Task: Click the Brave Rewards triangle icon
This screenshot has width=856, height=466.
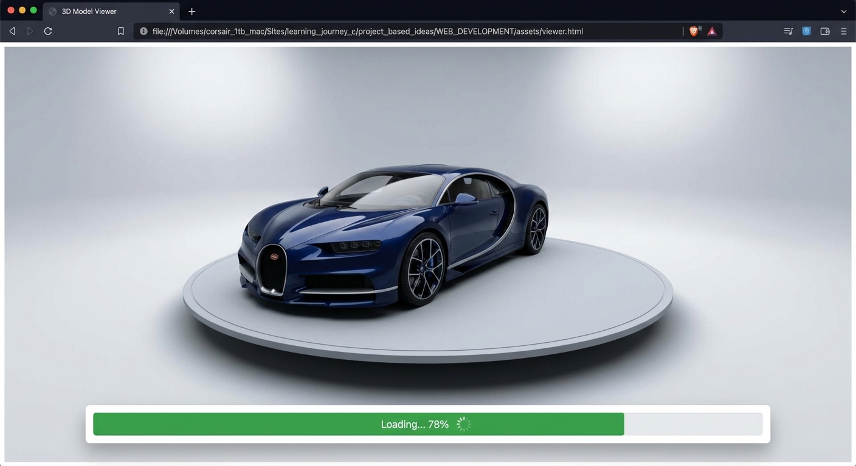Action: coord(712,31)
